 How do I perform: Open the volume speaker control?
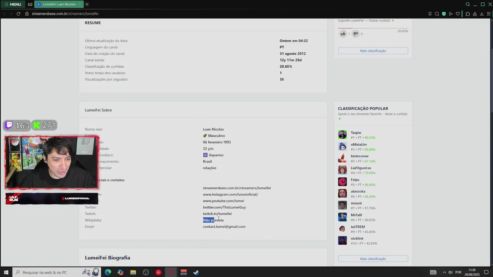point(450,272)
